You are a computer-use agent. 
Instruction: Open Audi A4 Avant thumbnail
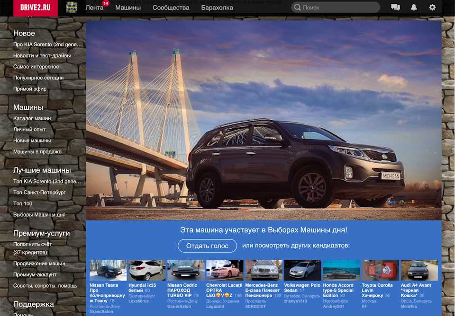[x=419, y=270]
